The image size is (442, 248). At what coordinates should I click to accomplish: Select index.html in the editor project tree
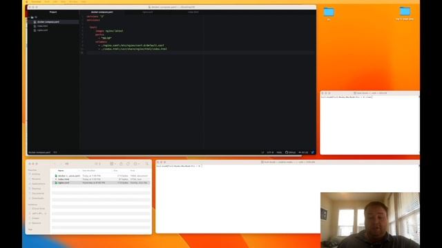point(43,26)
